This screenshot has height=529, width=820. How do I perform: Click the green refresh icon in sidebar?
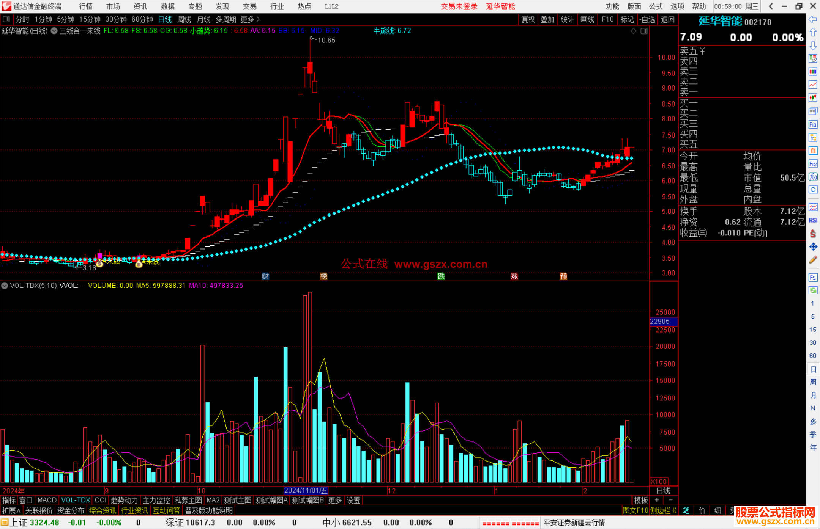[x=813, y=290]
